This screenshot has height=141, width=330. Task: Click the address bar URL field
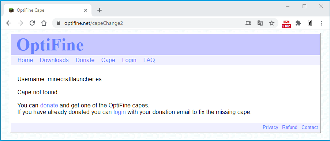click(147, 23)
